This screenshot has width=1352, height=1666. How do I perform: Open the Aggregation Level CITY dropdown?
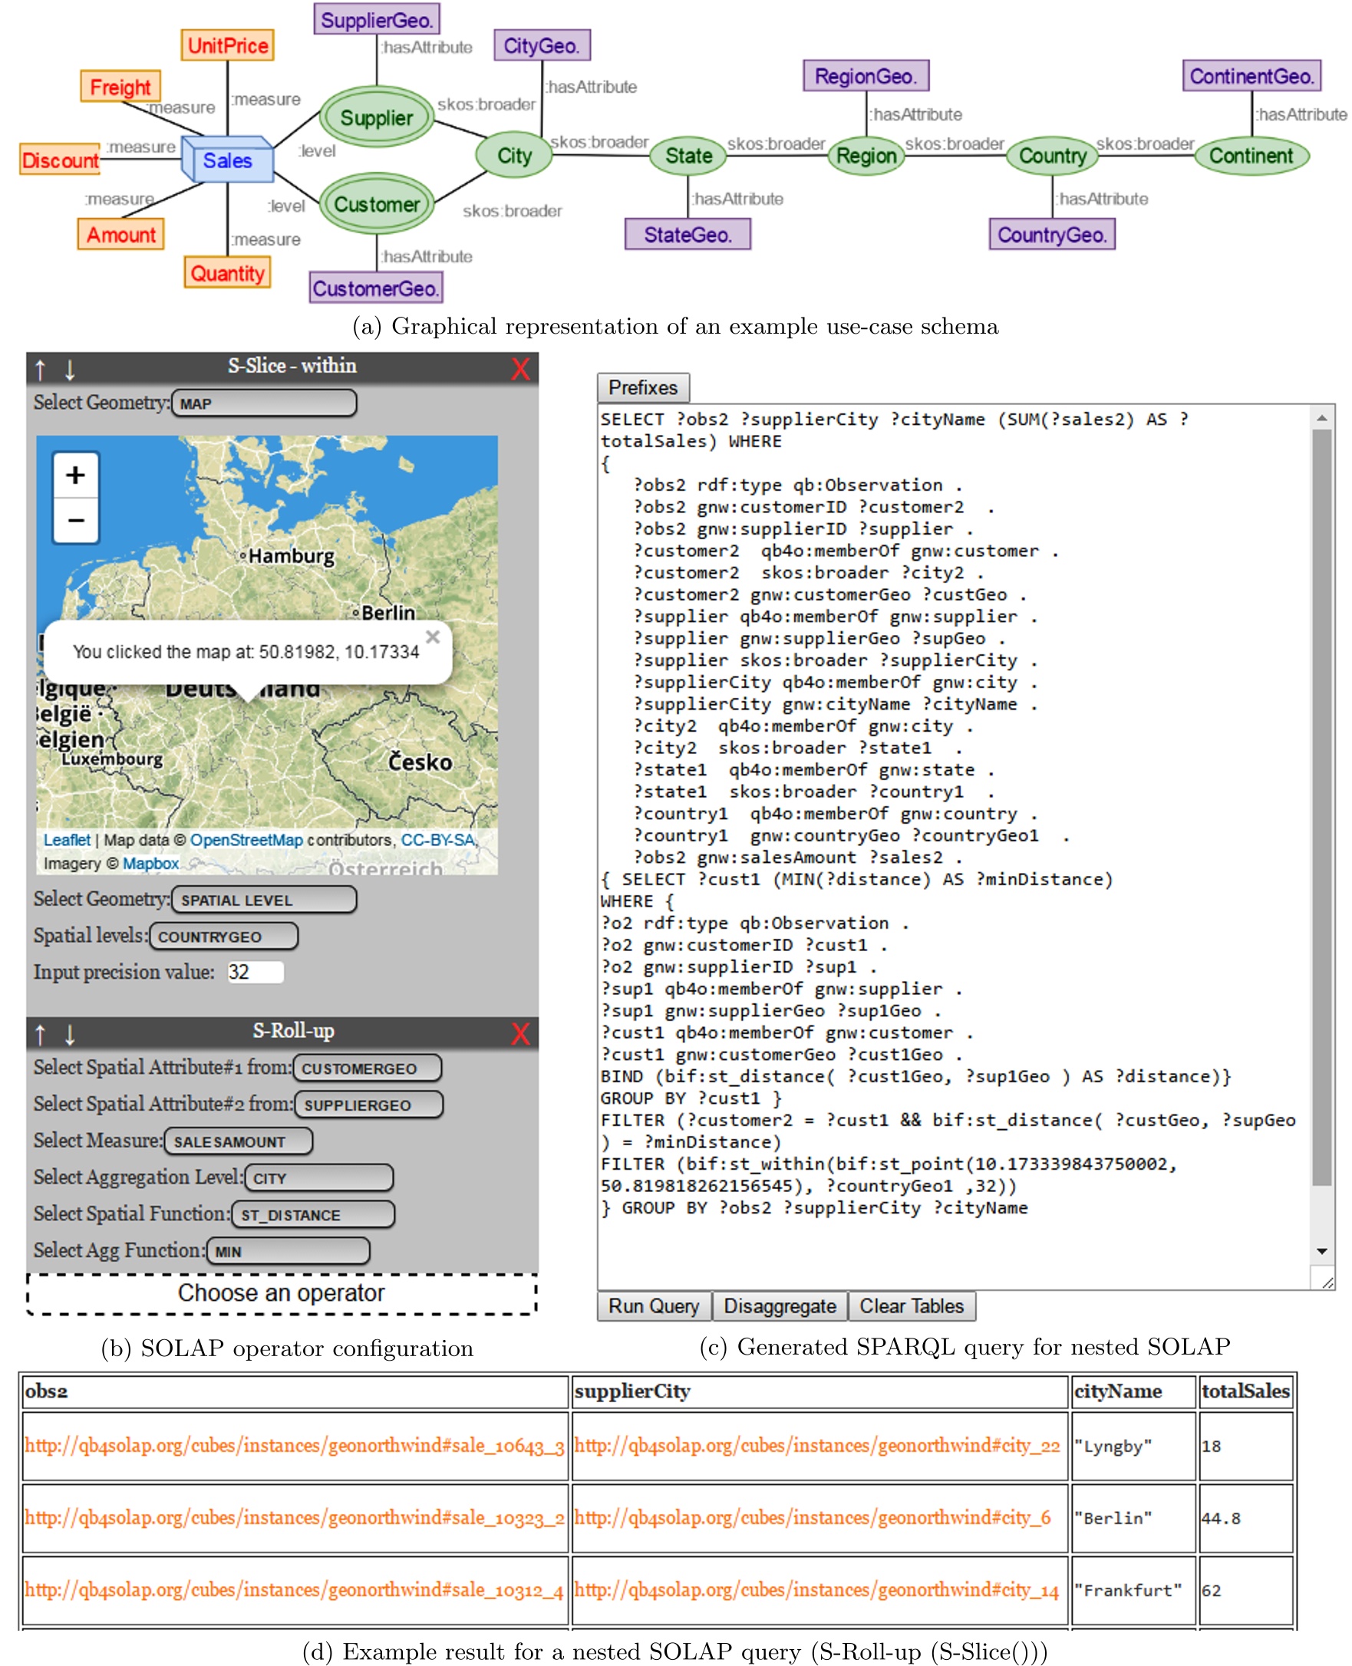(319, 1178)
